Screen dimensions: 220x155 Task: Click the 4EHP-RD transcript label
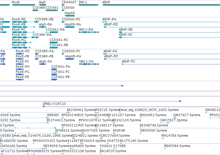[x=111, y=24]
